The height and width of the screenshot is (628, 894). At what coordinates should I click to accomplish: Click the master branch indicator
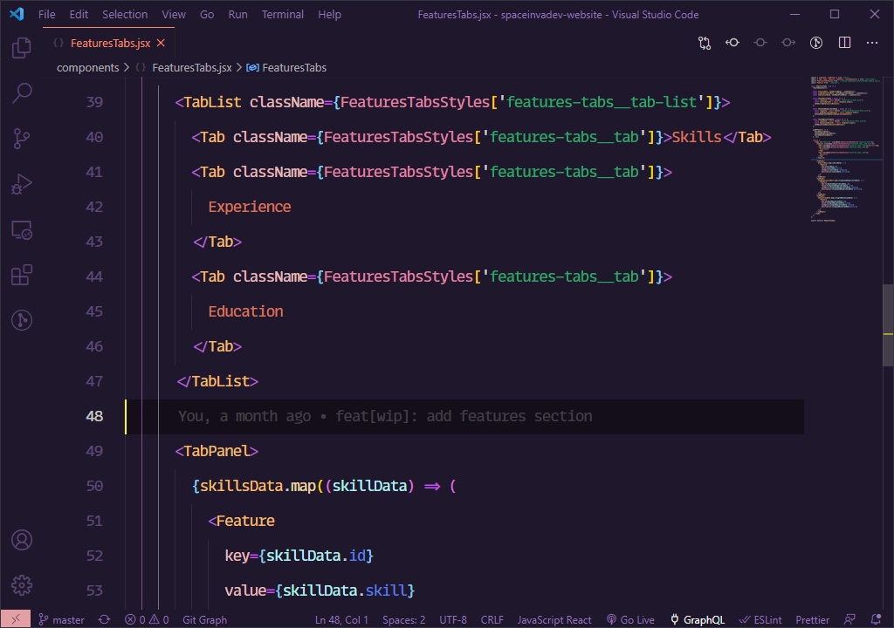[62, 619]
